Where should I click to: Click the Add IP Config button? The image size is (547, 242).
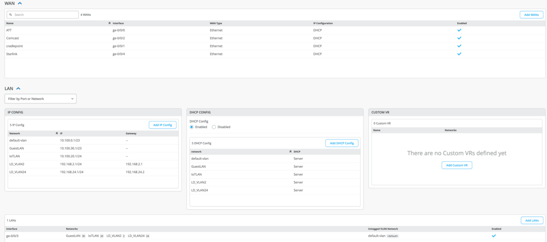tap(162, 125)
